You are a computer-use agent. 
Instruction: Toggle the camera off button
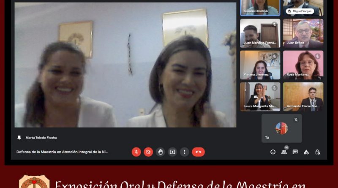click(x=148, y=152)
